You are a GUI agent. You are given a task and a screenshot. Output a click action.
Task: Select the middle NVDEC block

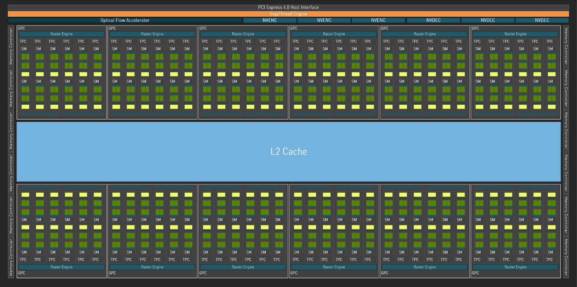pos(488,20)
